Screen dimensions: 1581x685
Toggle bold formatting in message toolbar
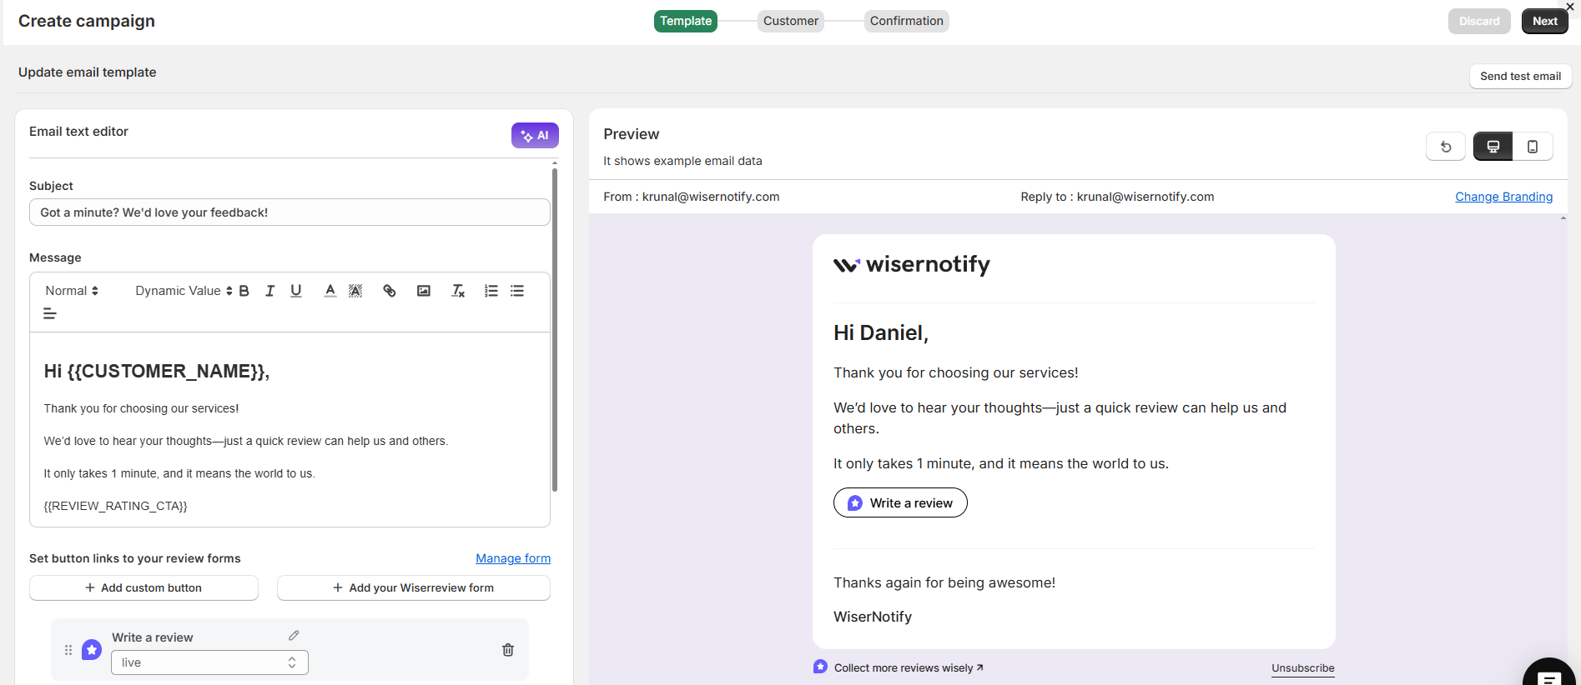[244, 291]
